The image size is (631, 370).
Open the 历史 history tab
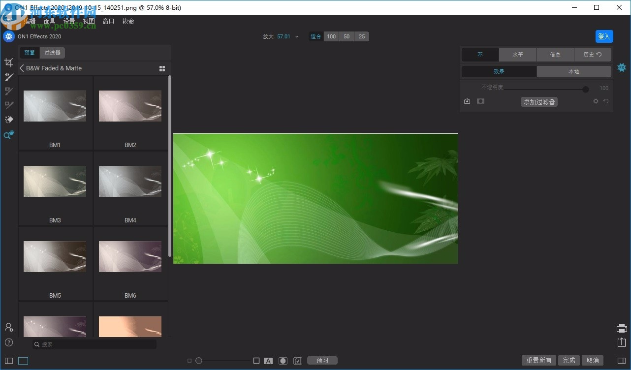(592, 55)
